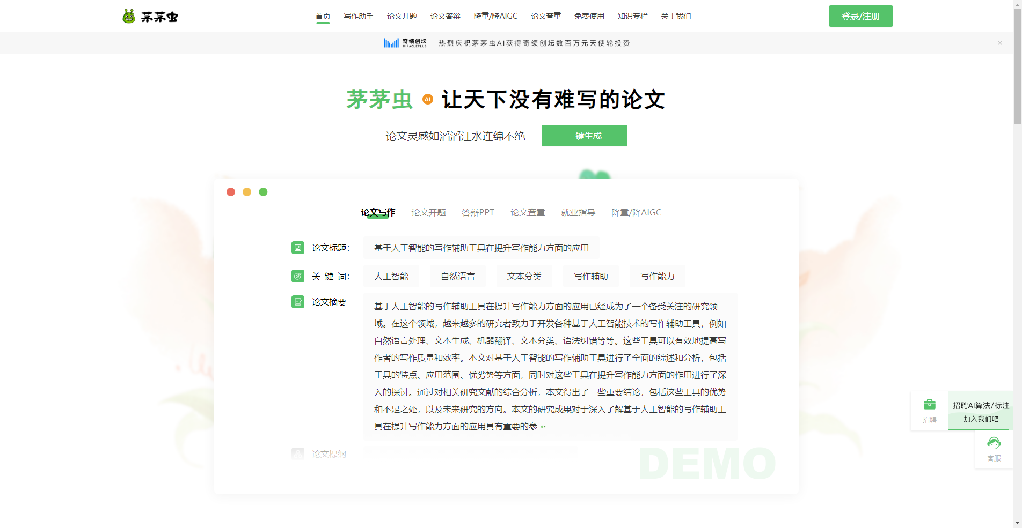Click the orange AI badge icon

[x=428, y=99]
